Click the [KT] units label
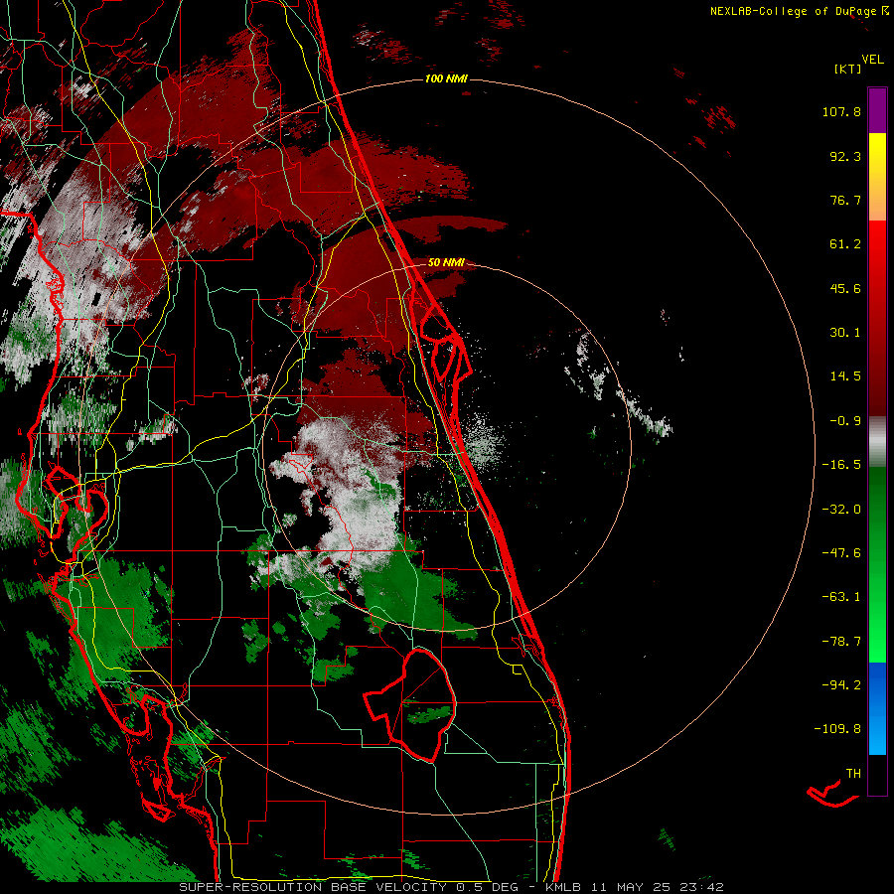The image size is (894, 894). [847, 69]
